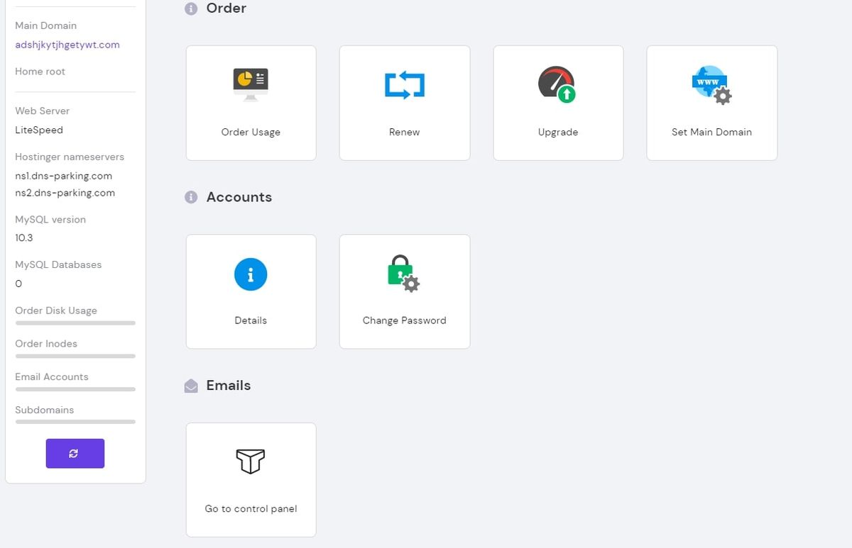Click the Subdomains usage indicator
Screen dimensions: 852x548
click(x=75, y=423)
